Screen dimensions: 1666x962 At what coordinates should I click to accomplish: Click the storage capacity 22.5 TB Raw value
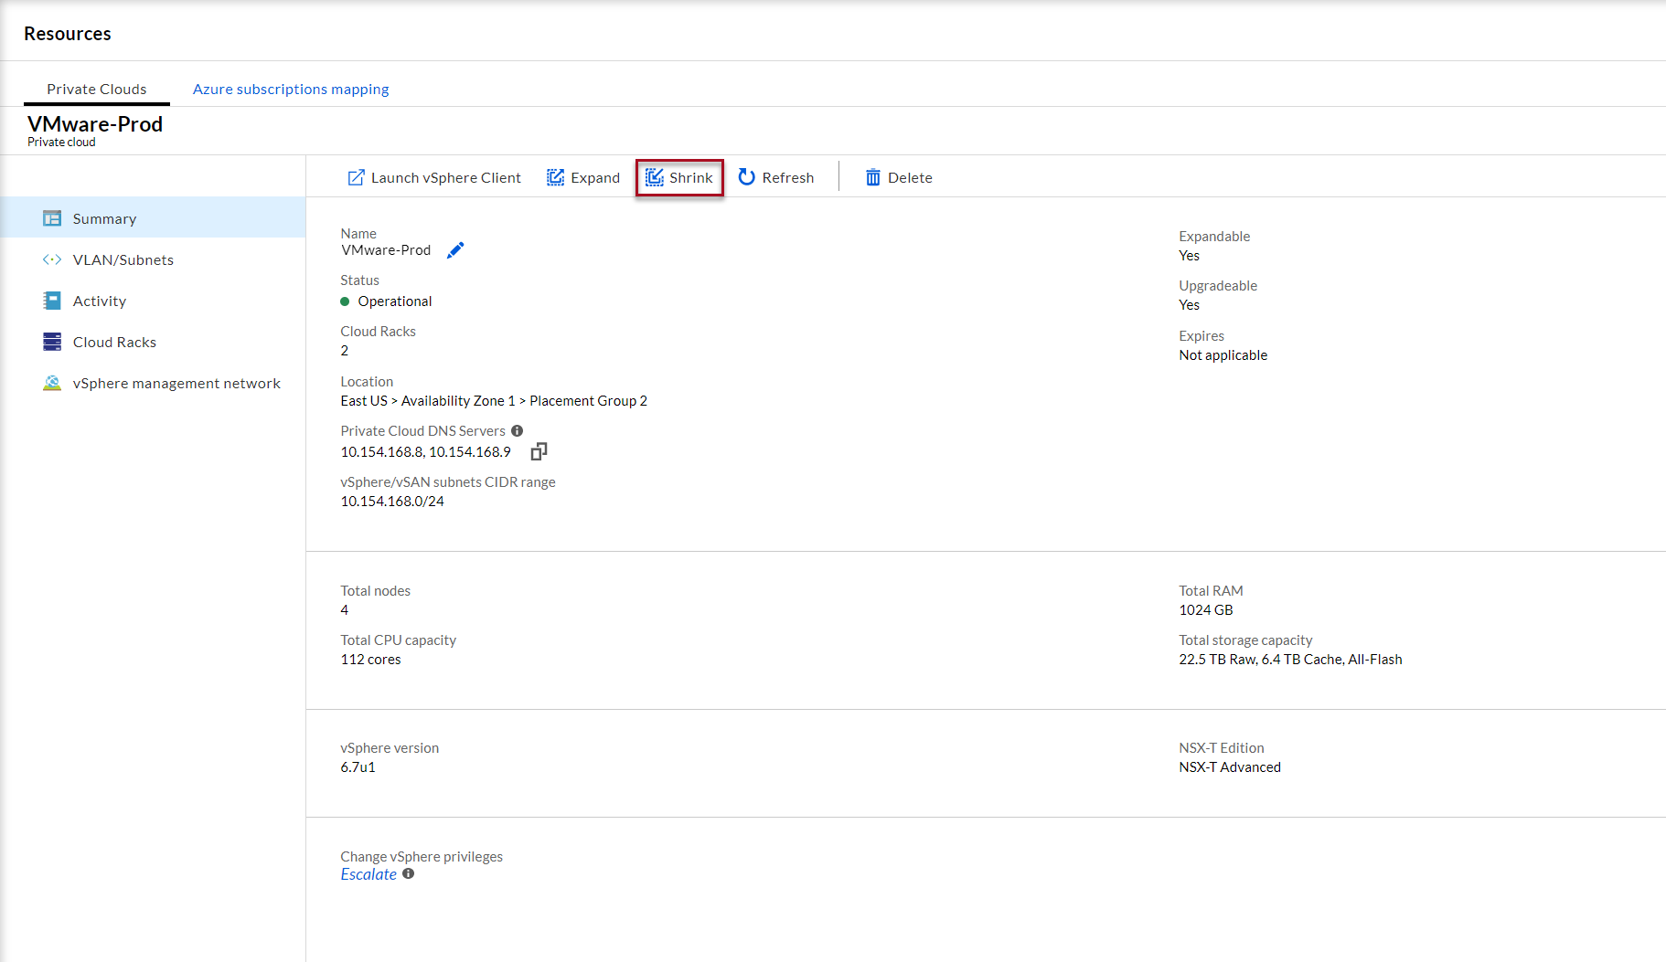pyautogui.click(x=1290, y=660)
